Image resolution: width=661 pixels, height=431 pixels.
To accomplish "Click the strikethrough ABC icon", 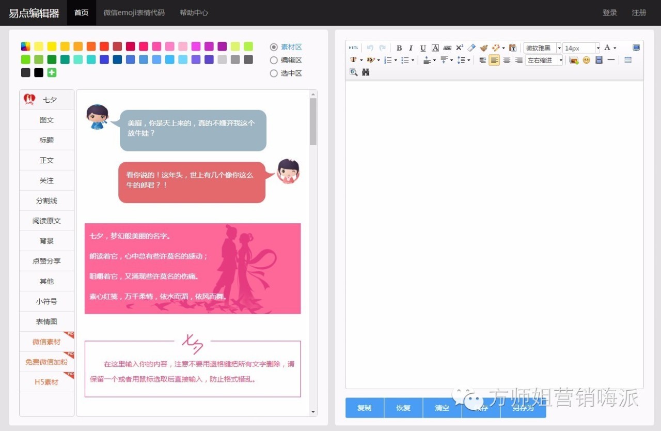I will (x=447, y=48).
